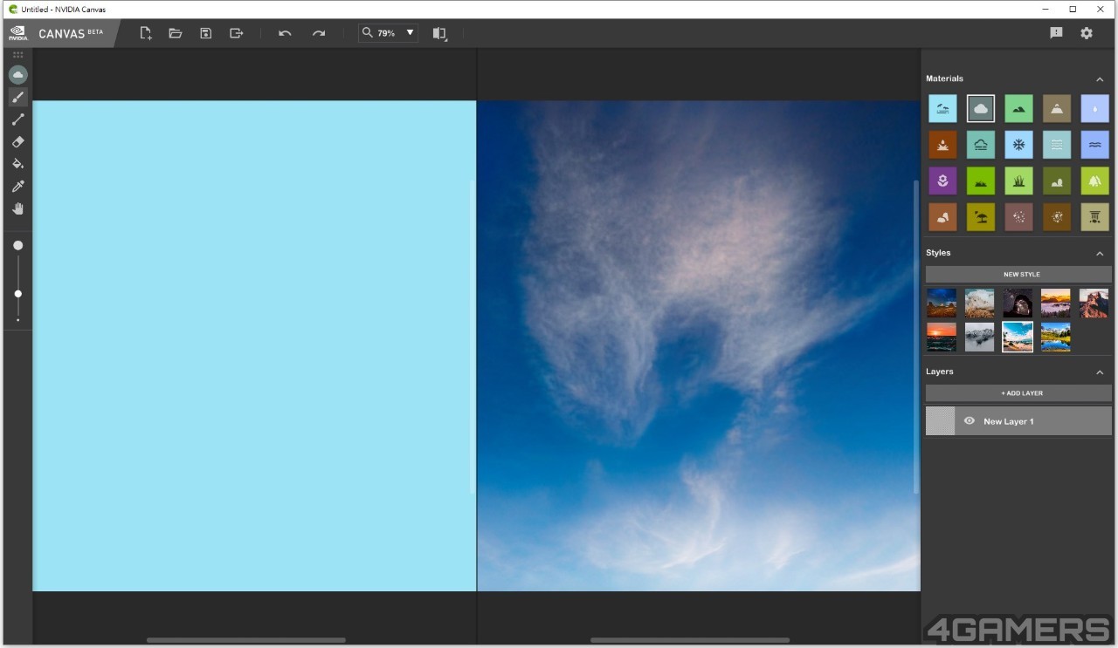Apply the starry rock arch style thumbnail
This screenshot has height=648, width=1118.
tap(1018, 303)
